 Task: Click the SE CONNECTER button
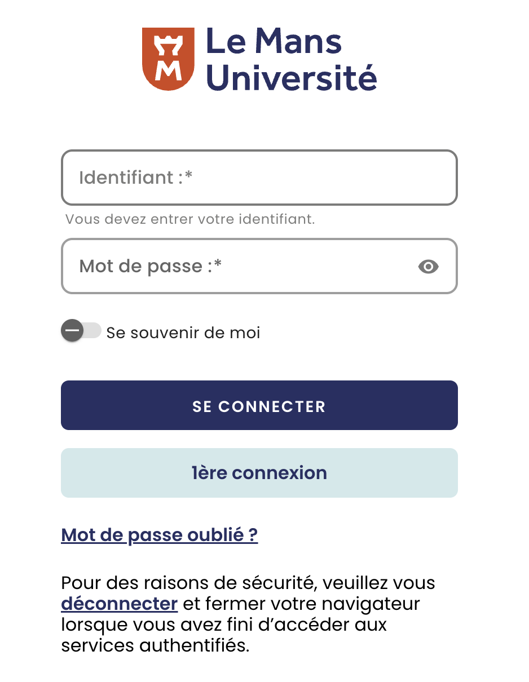(259, 405)
